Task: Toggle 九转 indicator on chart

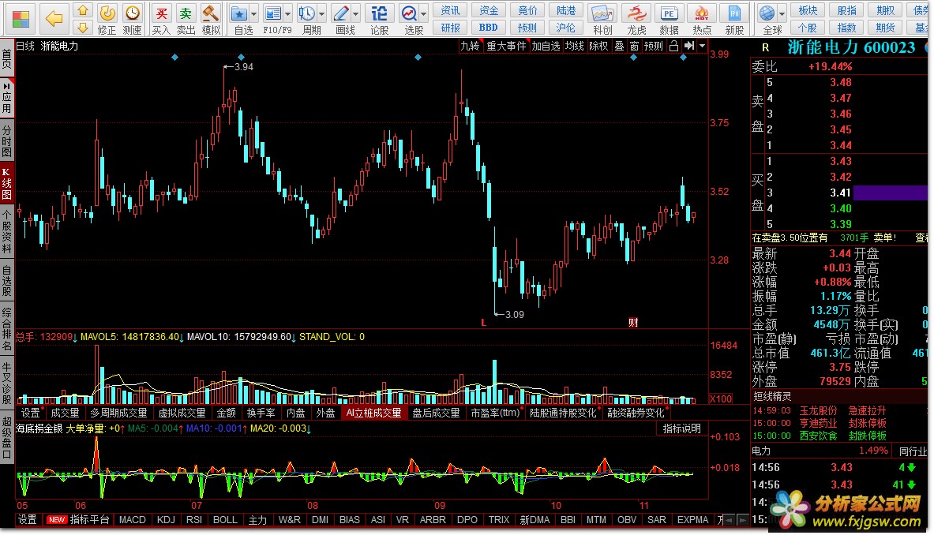Action: pyautogui.click(x=470, y=46)
